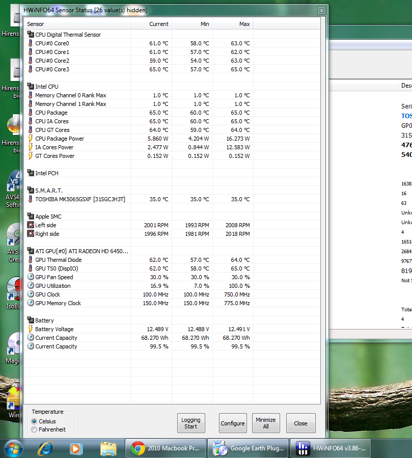Click lightning icon beside Battery Voltage
412x458 pixels.
point(31,329)
